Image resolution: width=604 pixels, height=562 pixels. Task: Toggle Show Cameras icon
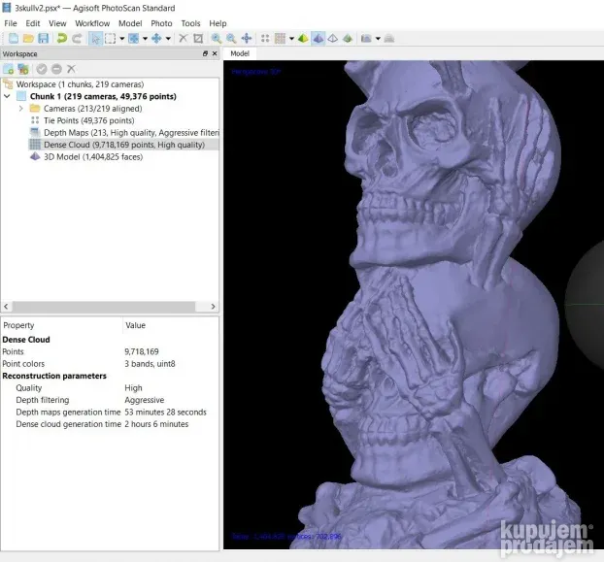click(366, 39)
